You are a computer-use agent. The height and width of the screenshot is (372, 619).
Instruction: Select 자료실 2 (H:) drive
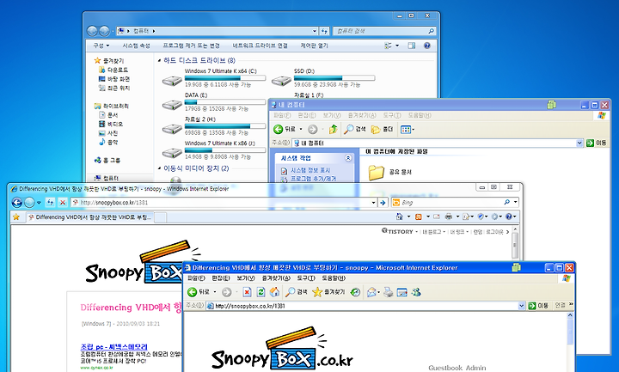(x=213, y=125)
